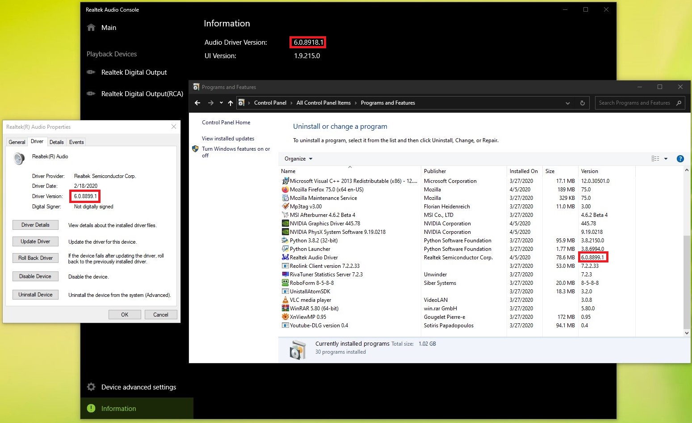Switch to the Events tab
The height and width of the screenshot is (423, 692).
pos(76,142)
